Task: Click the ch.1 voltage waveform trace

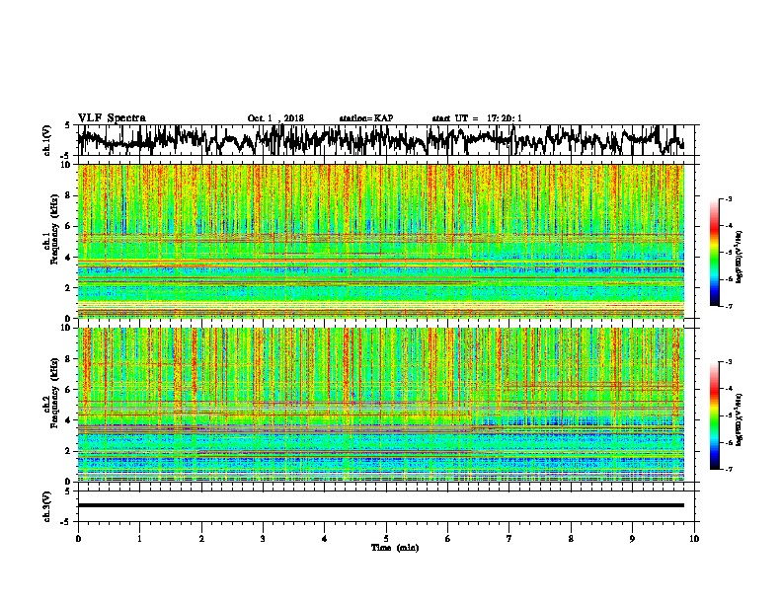Action: pos(381,139)
